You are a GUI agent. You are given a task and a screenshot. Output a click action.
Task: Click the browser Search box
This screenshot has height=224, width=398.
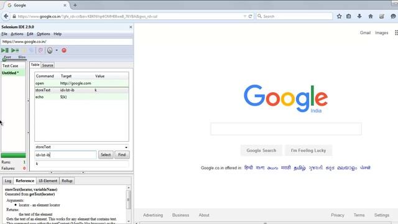(294, 16)
